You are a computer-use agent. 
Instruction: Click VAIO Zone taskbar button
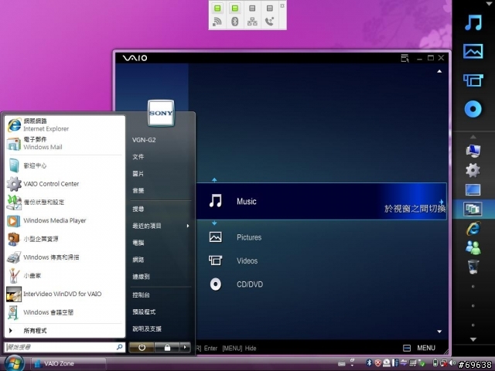pyautogui.click(x=67, y=363)
